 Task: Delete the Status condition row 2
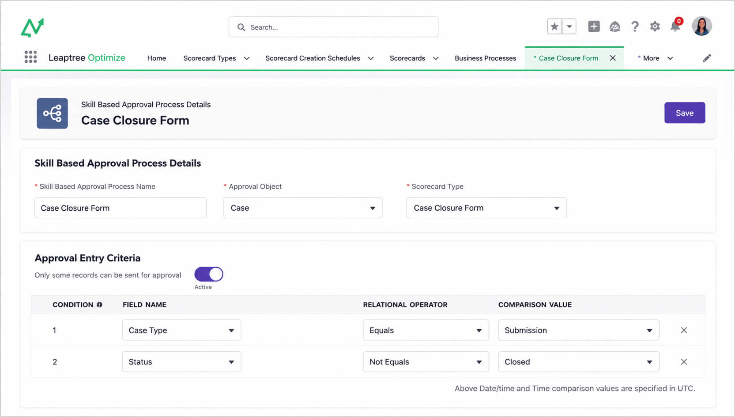(x=684, y=362)
